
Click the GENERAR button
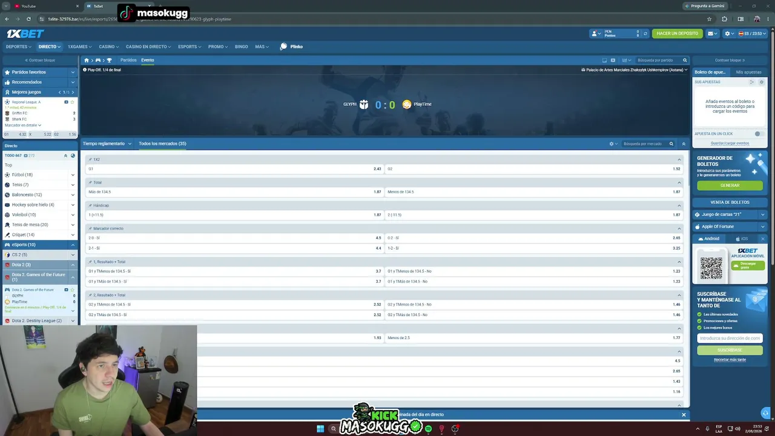730,185
